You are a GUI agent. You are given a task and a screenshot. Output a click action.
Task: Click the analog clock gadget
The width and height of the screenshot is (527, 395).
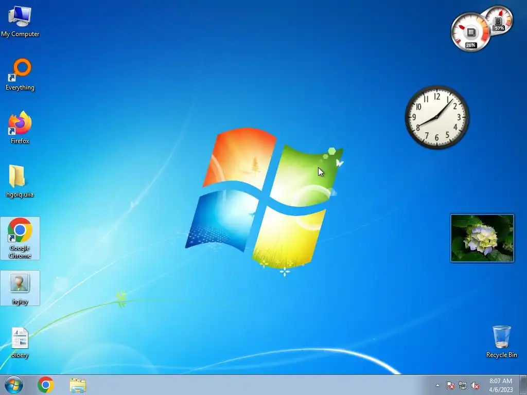[x=437, y=117]
